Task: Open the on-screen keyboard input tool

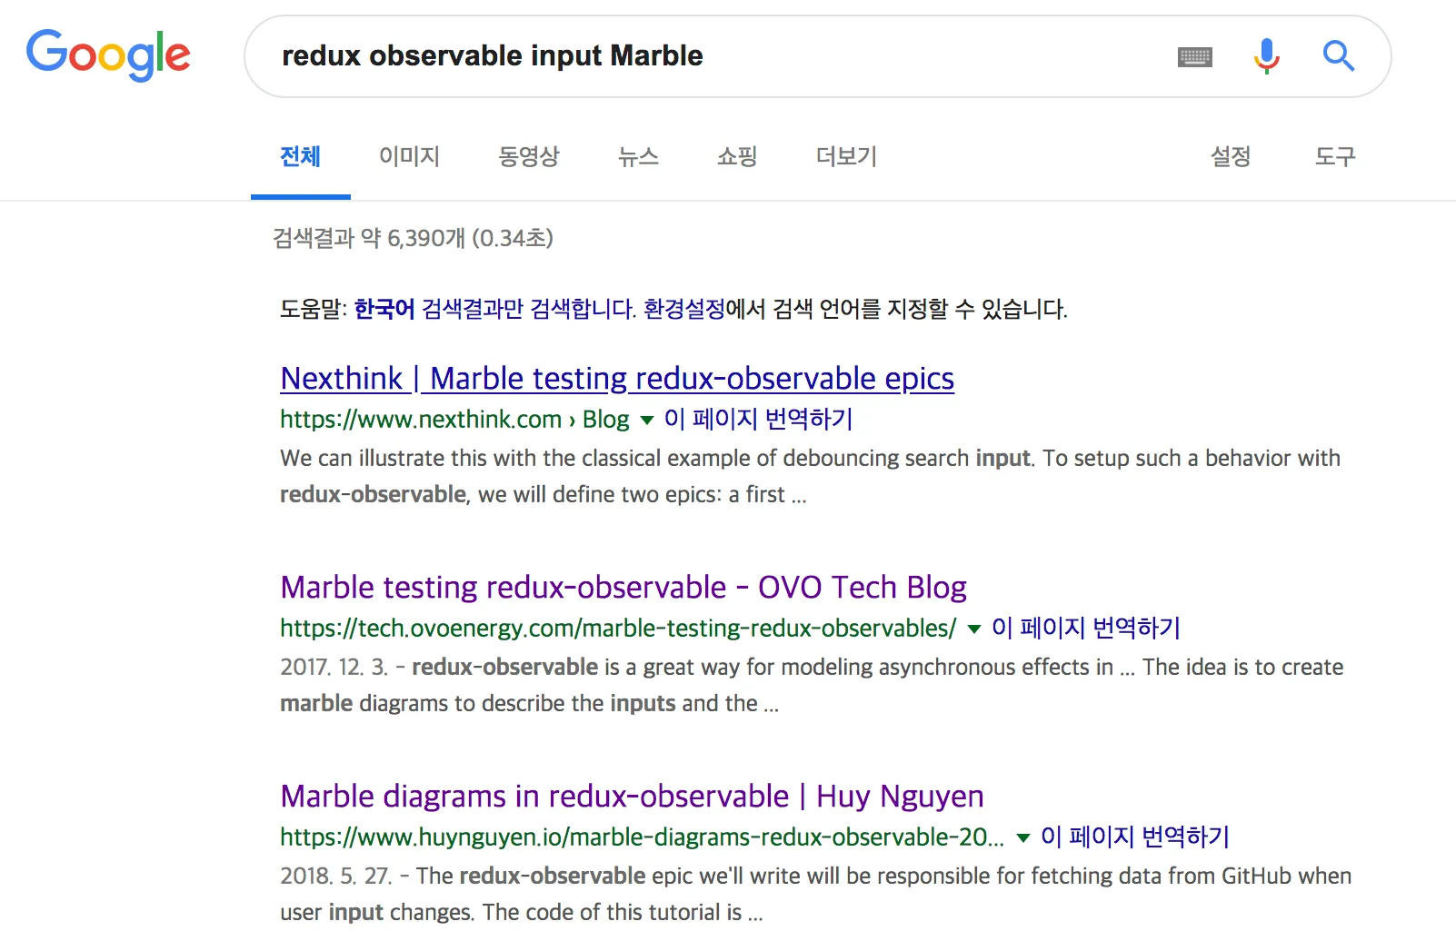Action: 1195,57
